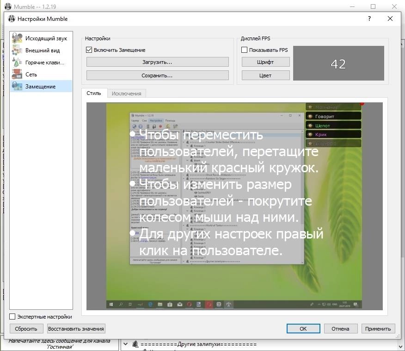Image resolution: width=405 pixels, height=351 pixels.
Task: Click the Сохранить… button
Action: tap(157, 75)
